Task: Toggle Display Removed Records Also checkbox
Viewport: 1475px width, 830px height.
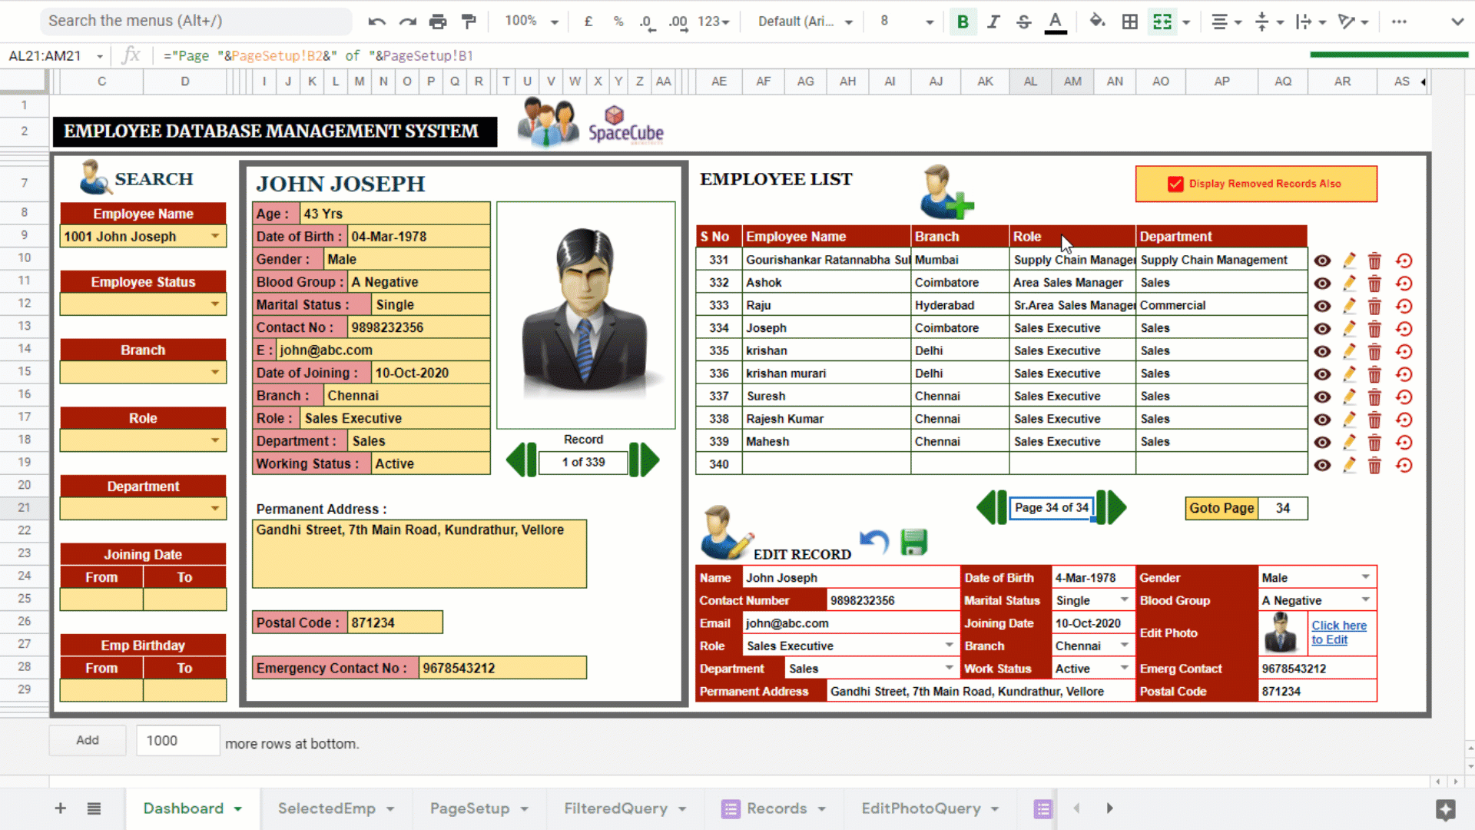Action: coord(1175,184)
